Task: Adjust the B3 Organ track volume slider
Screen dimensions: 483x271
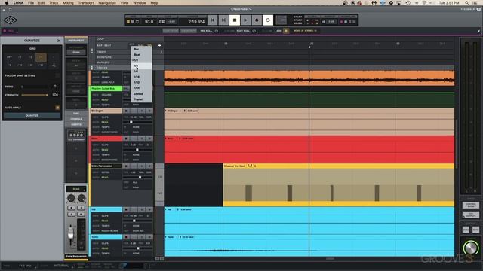Action: (x=137, y=122)
